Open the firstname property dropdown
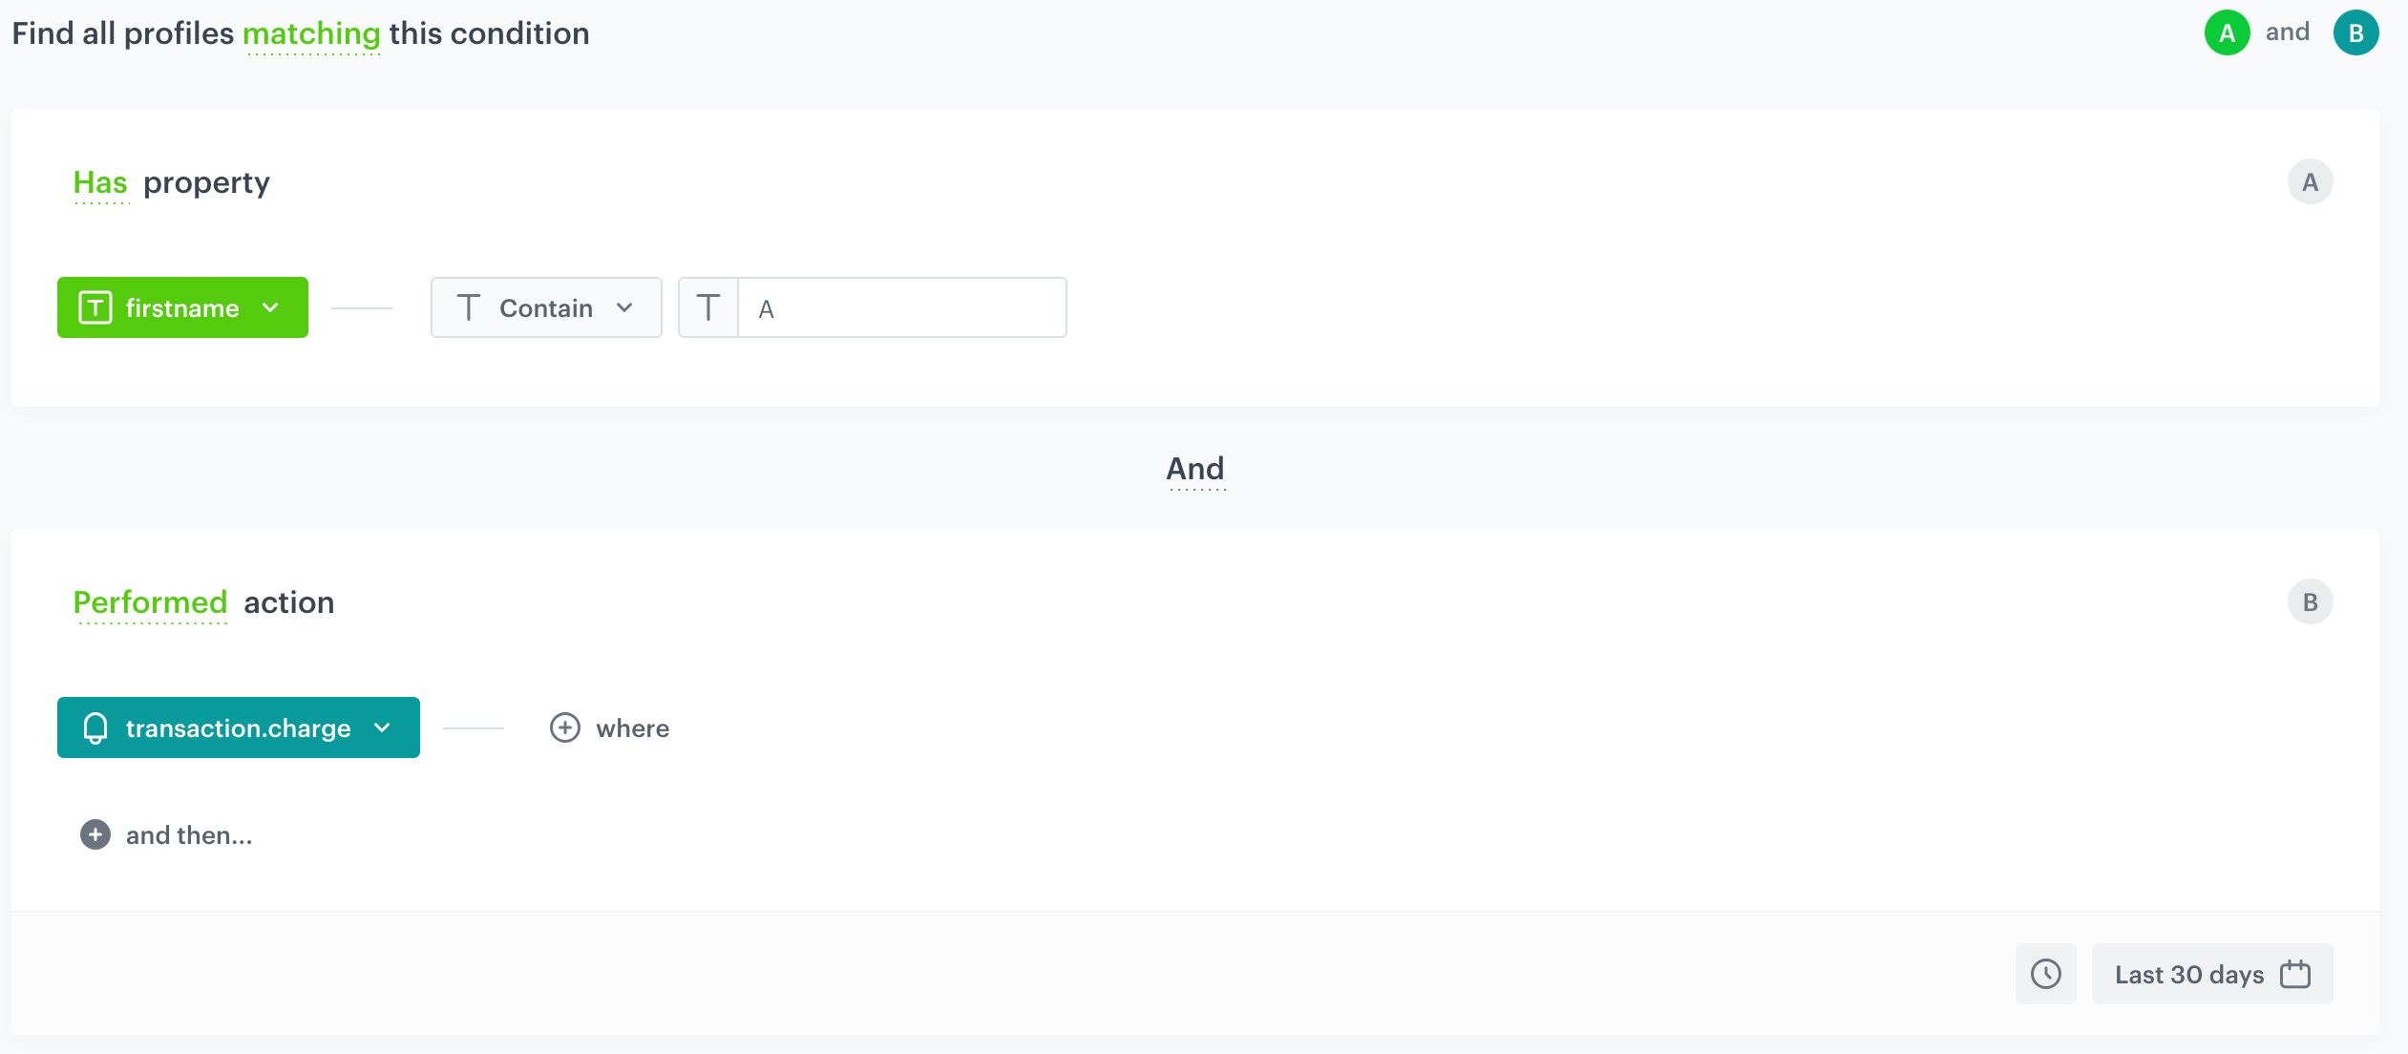This screenshot has width=2408, height=1054. 270,307
